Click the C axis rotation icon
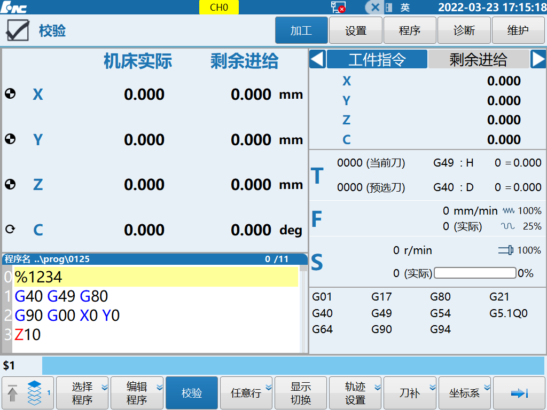 [10, 230]
